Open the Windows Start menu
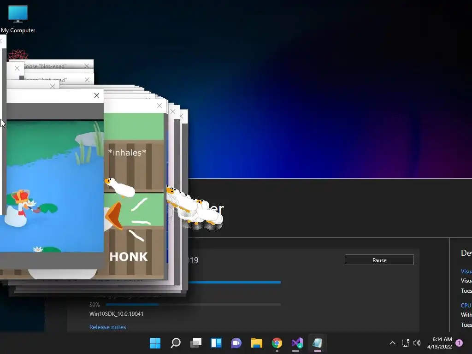The image size is (472, 354). pyautogui.click(x=155, y=342)
